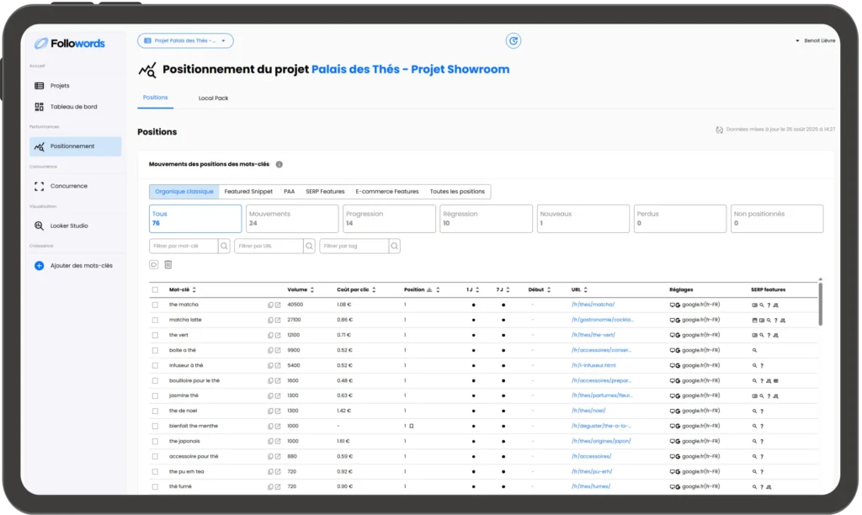Select the Progression 14 filter card

click(x=389, y=219)
